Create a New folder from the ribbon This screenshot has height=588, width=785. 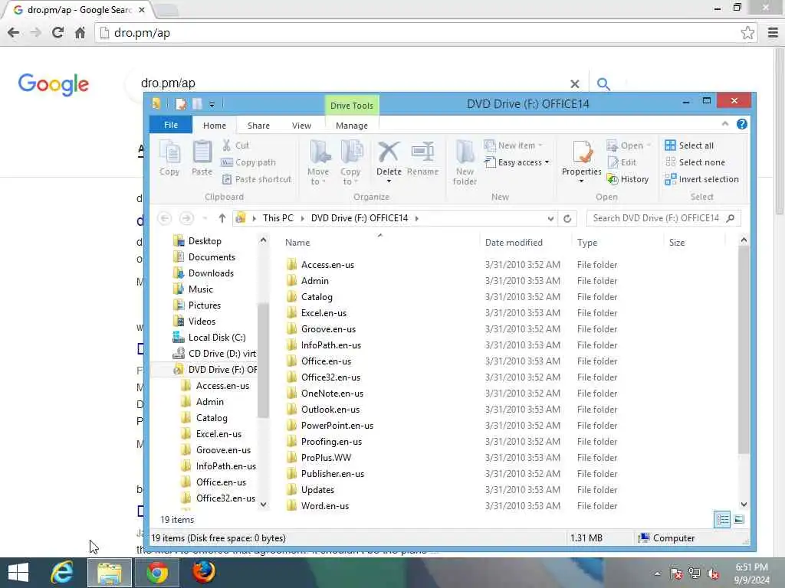tap(465, 162)
